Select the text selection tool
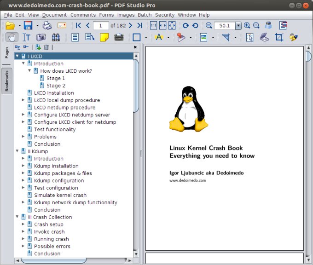Viewport: 313px width, 265px height. click(27, 37)
